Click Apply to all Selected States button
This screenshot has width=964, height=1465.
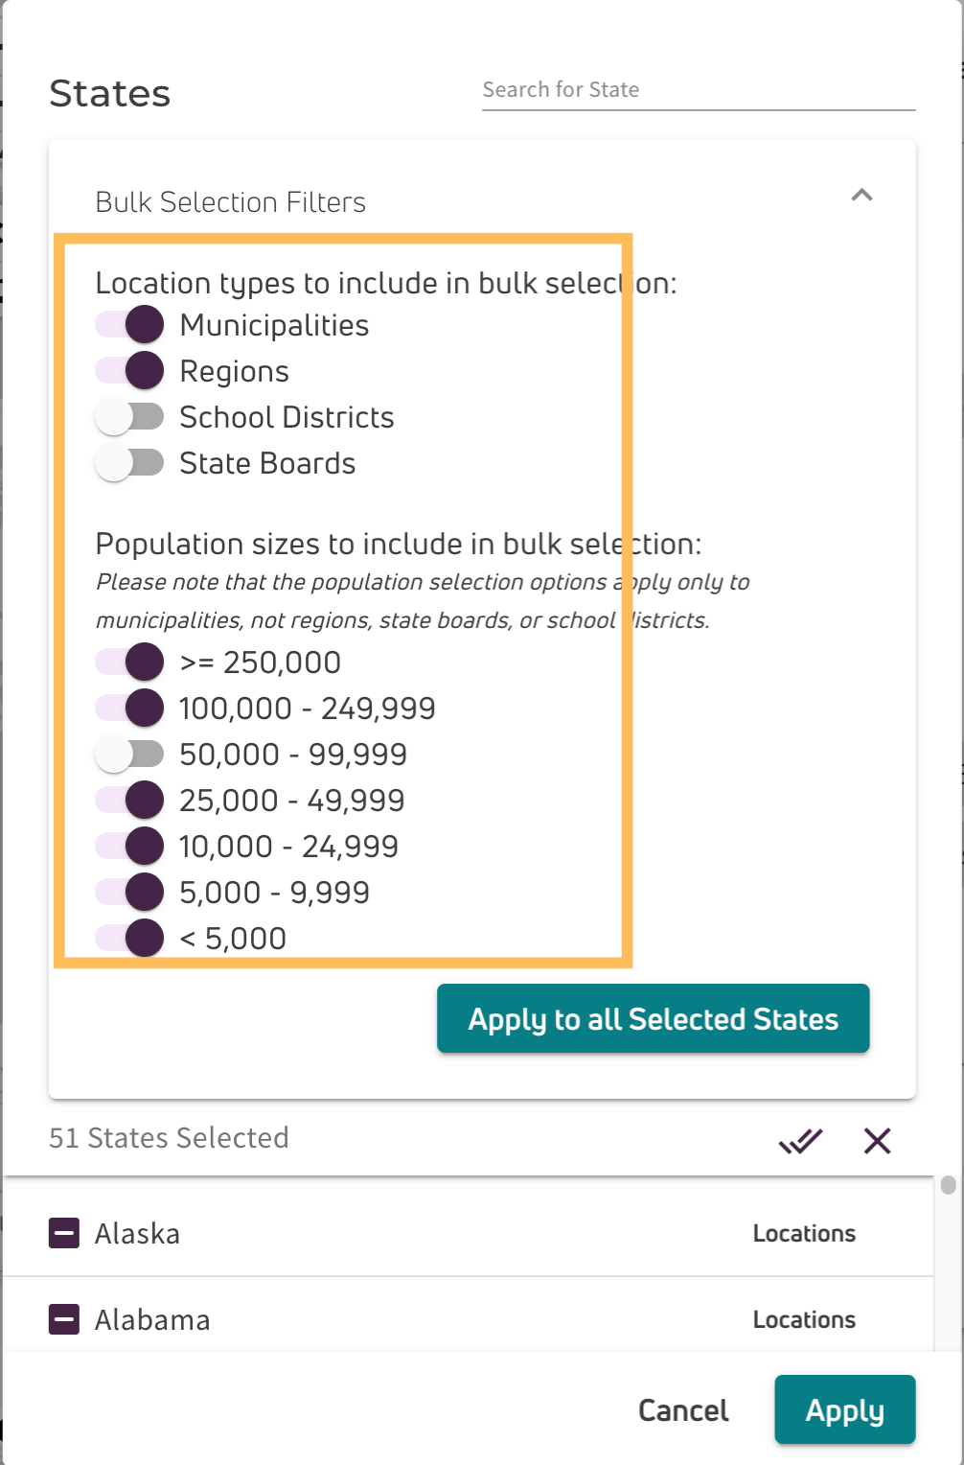pos(654,1018)
